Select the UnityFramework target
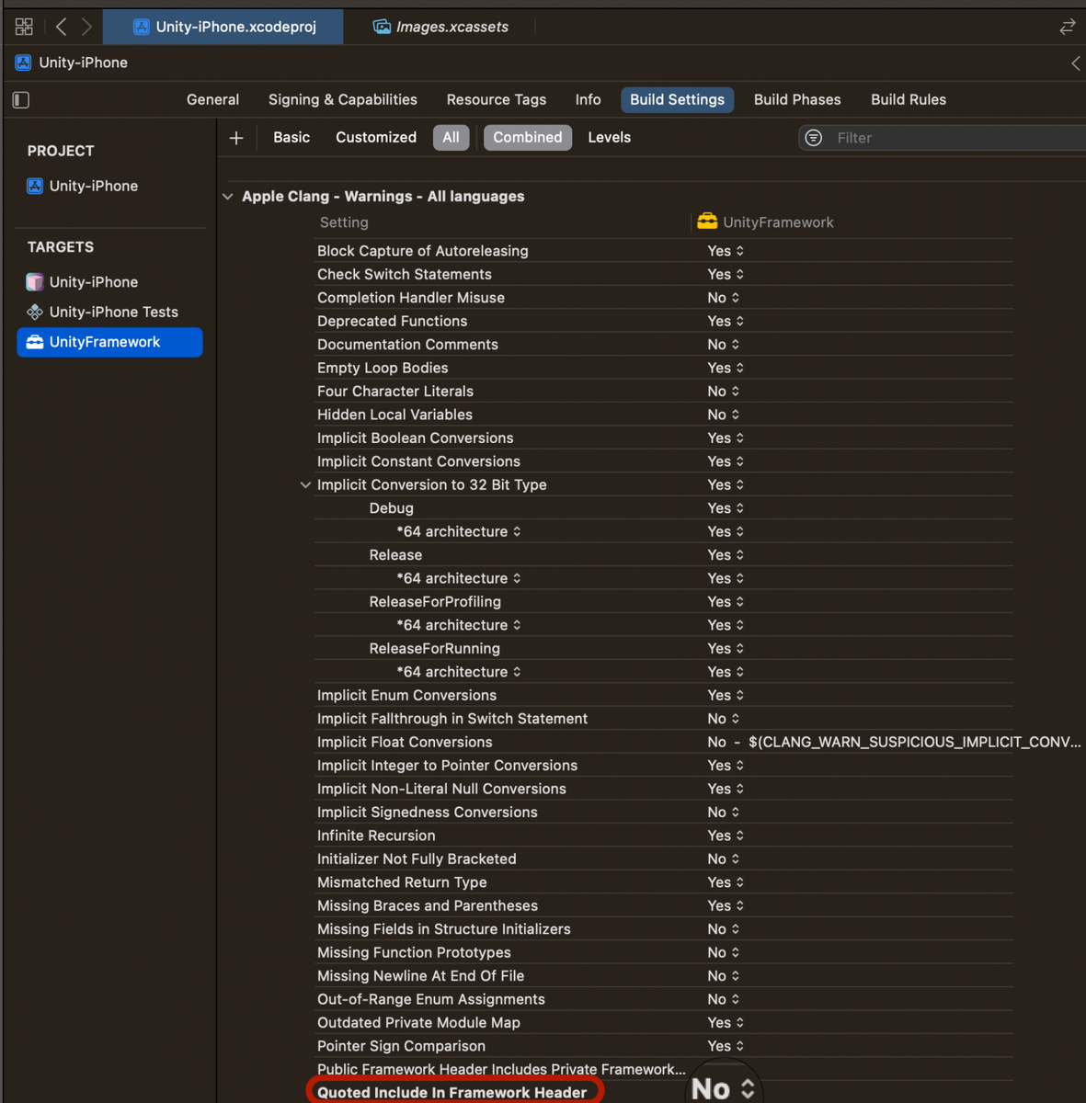1086x1103 pixels. pos(110,342)
